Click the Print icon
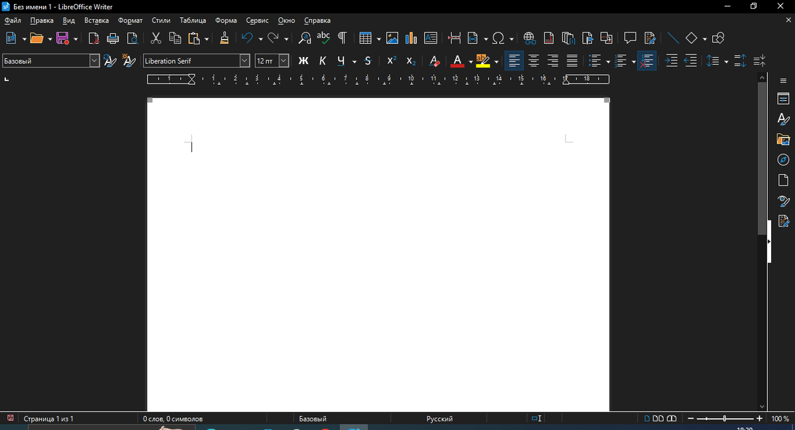This screenshot has width=795, height=430. tap(113, 38)
